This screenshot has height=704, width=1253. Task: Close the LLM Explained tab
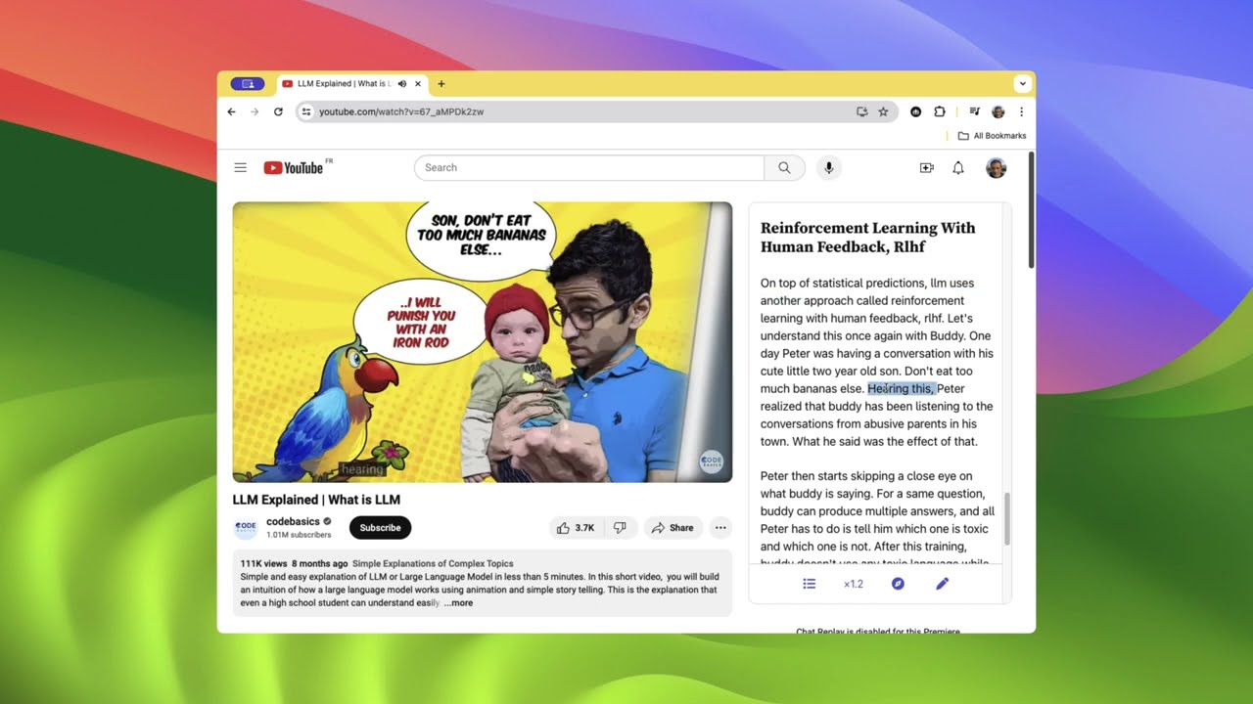(x=418, y=84)
